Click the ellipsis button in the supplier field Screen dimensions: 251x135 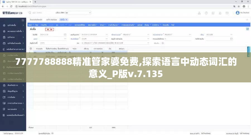tap(148, 35)
